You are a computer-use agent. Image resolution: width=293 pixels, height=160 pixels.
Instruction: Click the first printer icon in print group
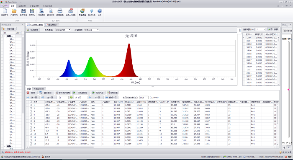41,11
